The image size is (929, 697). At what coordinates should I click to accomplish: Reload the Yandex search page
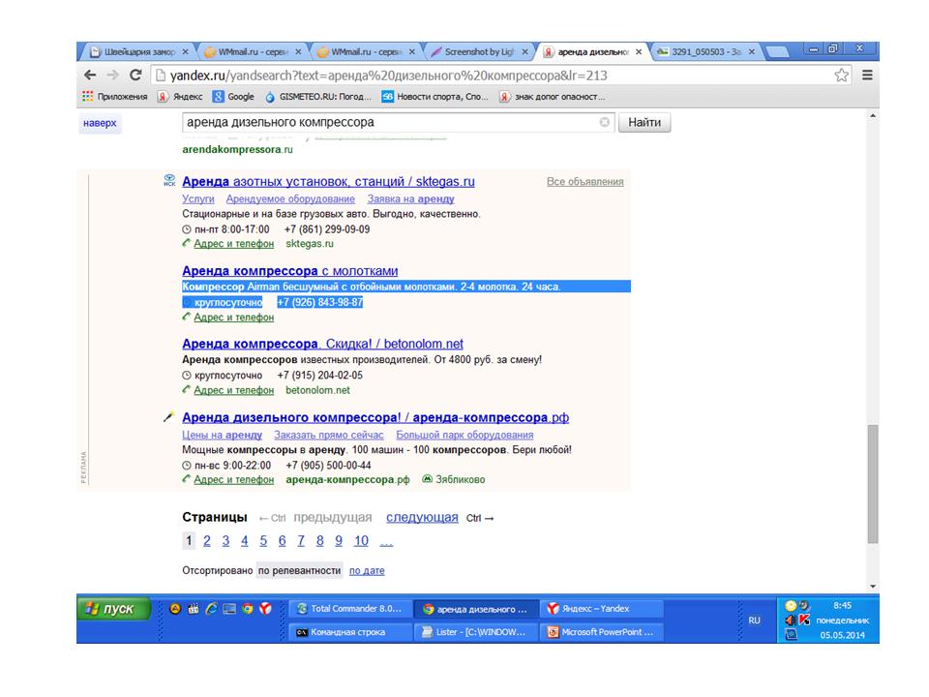(x=135, y=76)
